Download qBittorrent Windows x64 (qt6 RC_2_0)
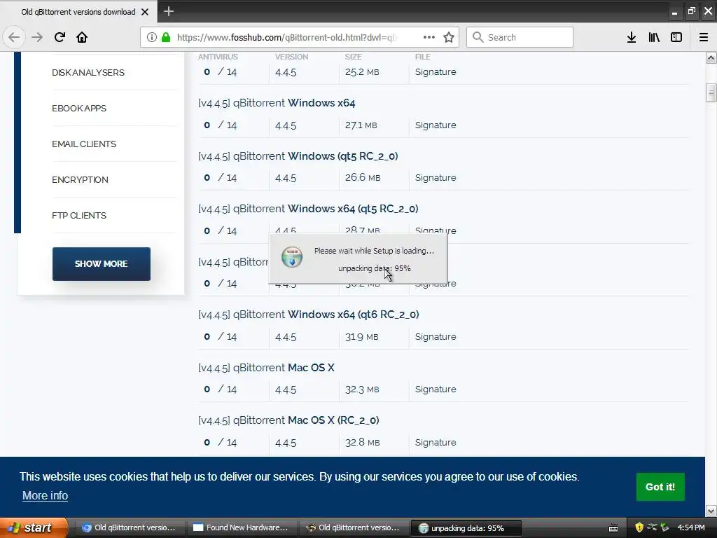The width and height of the screenshot is (717, 538). 309,315
